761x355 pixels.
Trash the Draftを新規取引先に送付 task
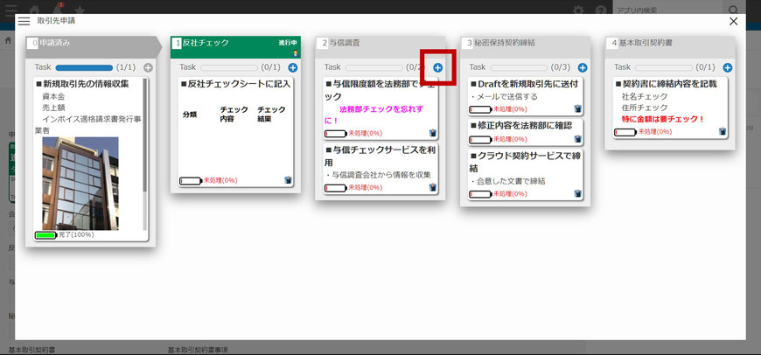pyautogui.click(x=578, y=109)
